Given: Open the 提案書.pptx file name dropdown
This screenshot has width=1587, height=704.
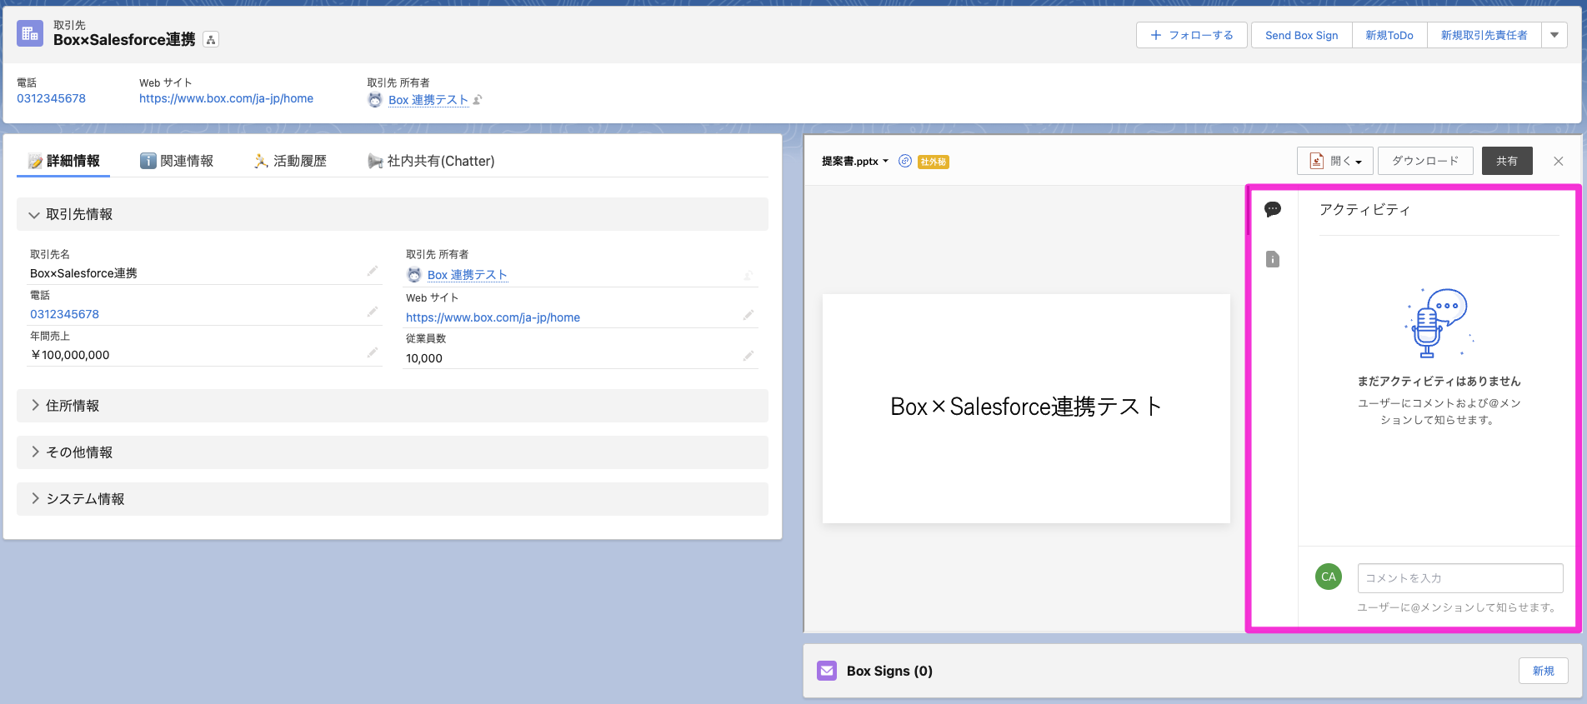Looking at the screenshot, I should pyautogui.click(x=855, y=162).
